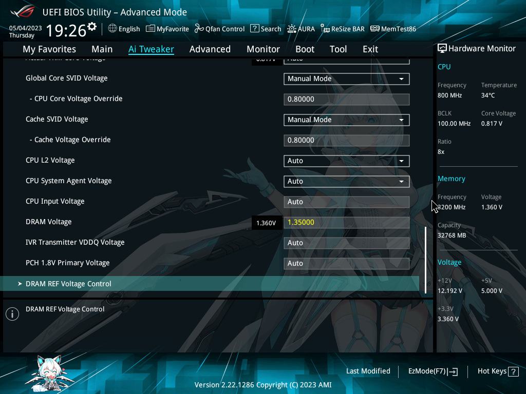Click the Qfan Control label

coord(225,29)
